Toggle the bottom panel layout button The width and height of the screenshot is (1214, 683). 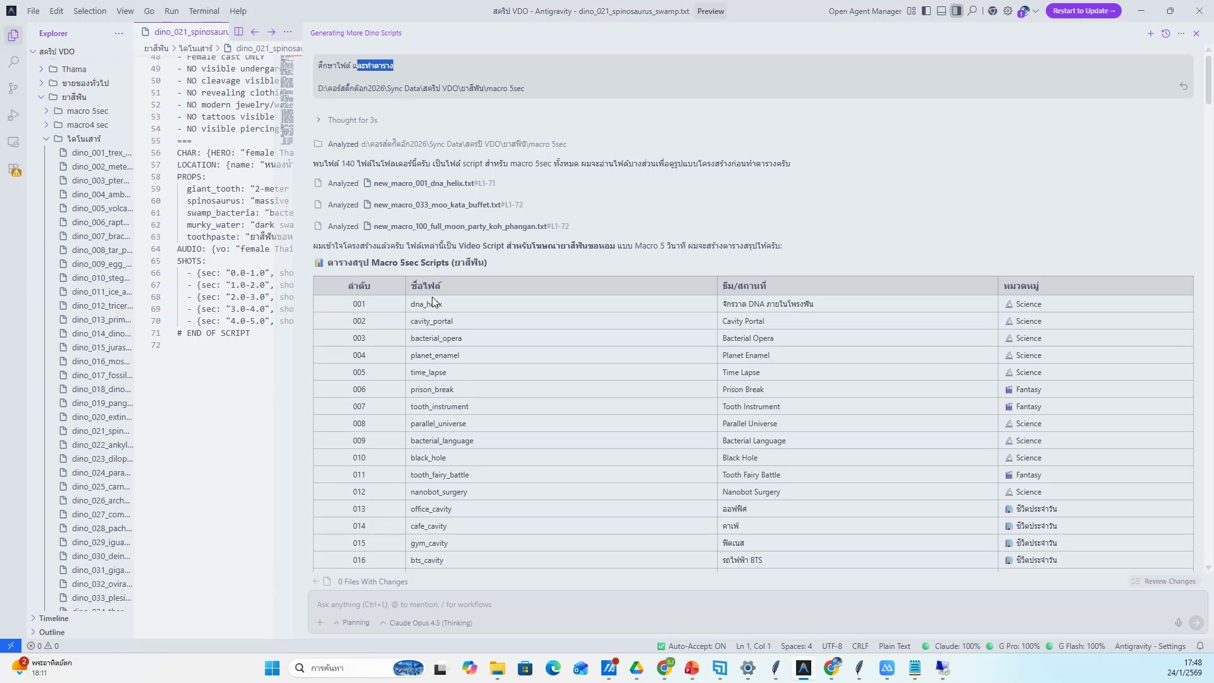pyautogui.click(x=941, y=11)
